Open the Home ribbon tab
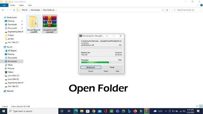Image resolution: width=203 pixels, height=114 pixels. [13, 5]
